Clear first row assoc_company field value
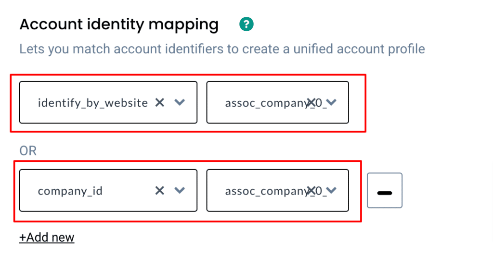The width and height of the screenshot is (493, 258). click(x=311, y=102)
